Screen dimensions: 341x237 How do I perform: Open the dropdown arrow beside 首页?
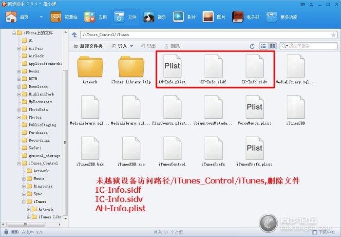pos(41,17)
